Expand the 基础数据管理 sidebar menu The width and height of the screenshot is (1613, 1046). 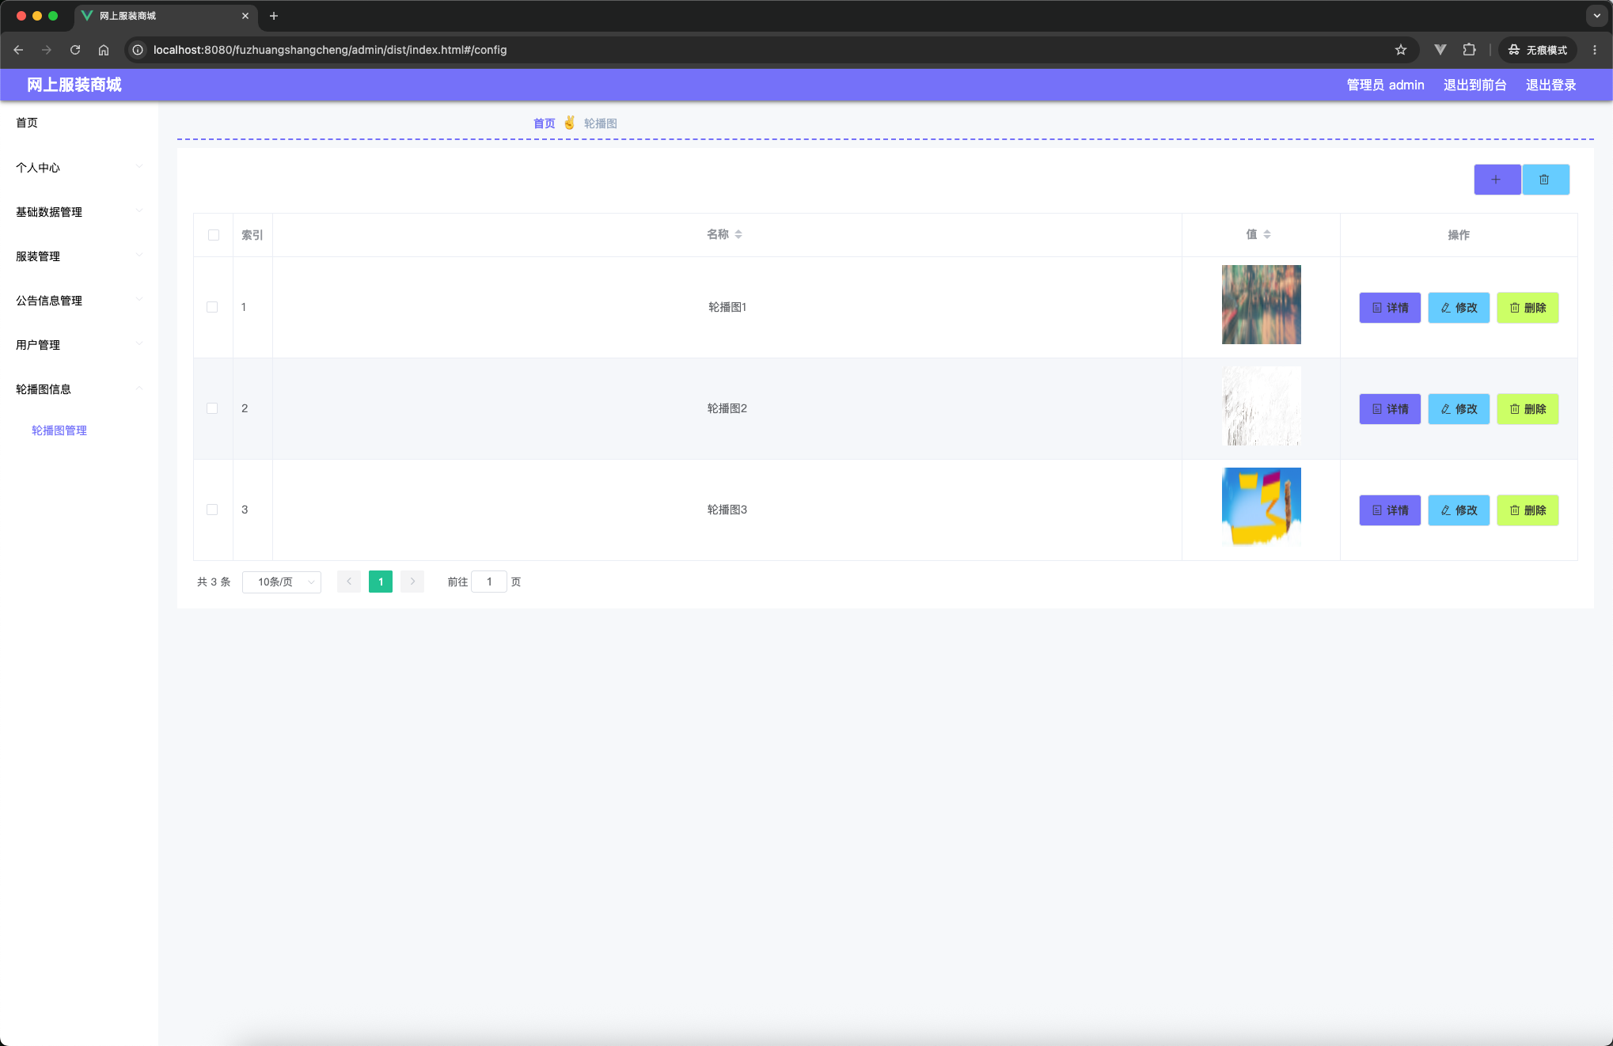tap(79, 211)
